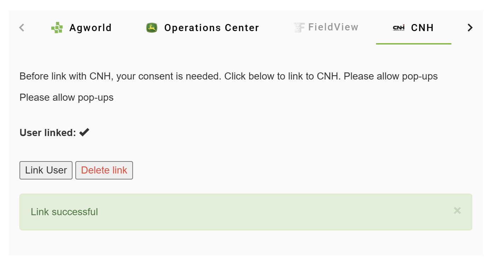The width and height of the screenshot is (491, 265).
Task: Click the CNH consent instruction sentence
Action: (x=229, y=76)
